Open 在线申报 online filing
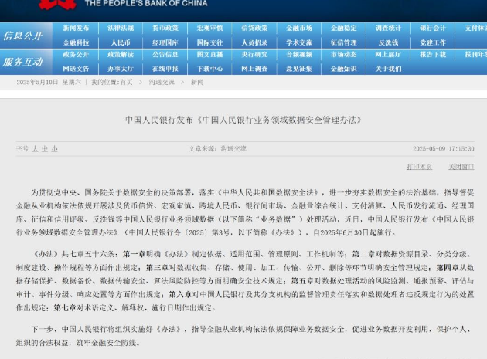This screenshot has width=487, height=359. (x=165, y=69)
